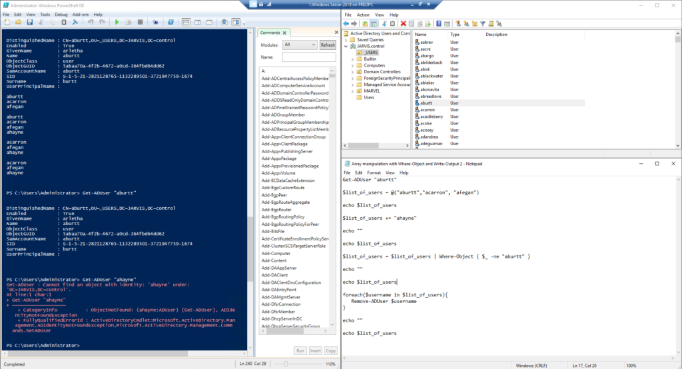Click Refresh icon in ADUC toolbar

[420, 23]
